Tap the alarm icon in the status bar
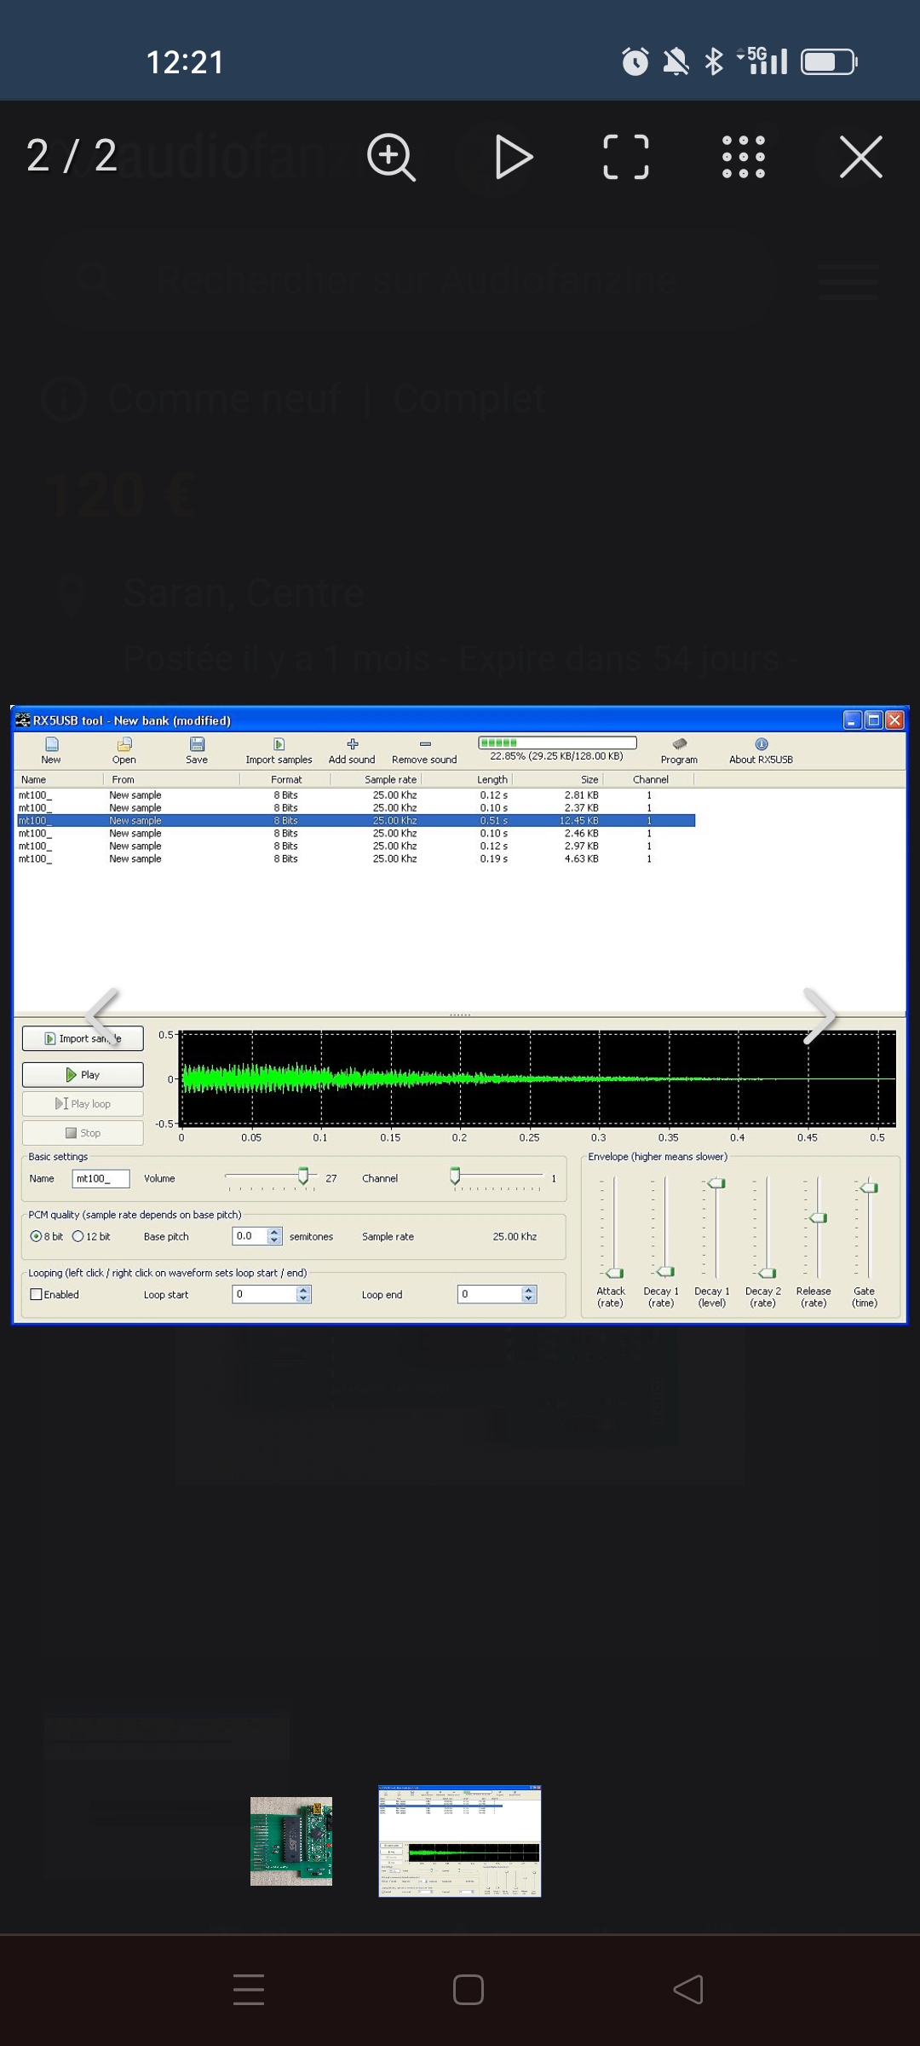Image resolution: width=920 pixels, height=2046 pixels. 635,61
